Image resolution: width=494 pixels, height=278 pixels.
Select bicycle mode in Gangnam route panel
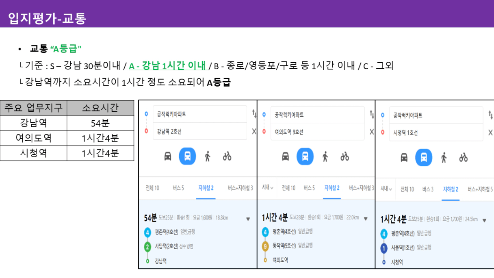(227, 156)
